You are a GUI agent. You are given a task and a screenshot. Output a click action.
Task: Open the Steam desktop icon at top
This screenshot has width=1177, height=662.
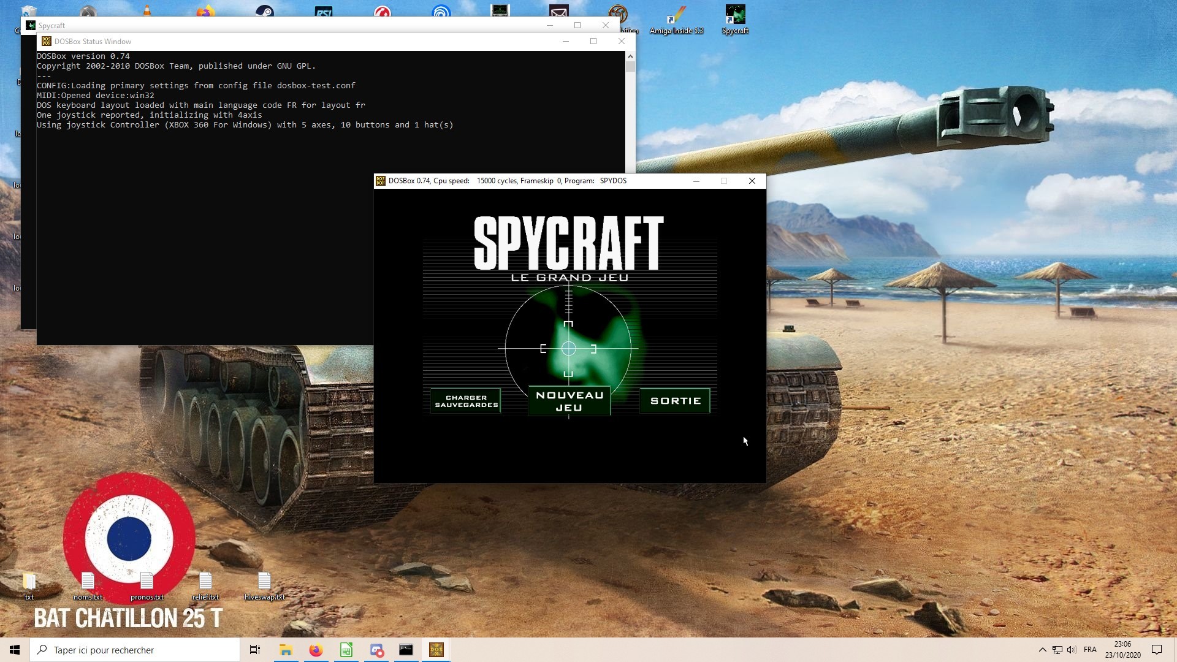(x=264, y=12)
